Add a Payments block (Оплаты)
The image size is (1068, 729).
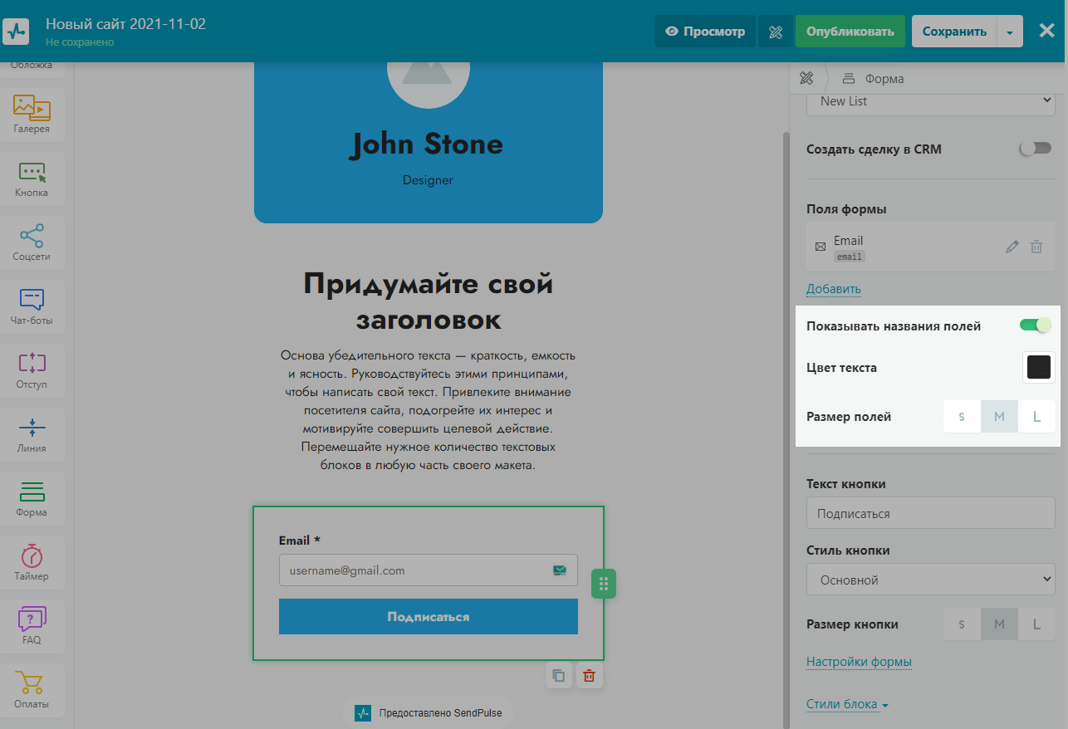click(32, 689)
